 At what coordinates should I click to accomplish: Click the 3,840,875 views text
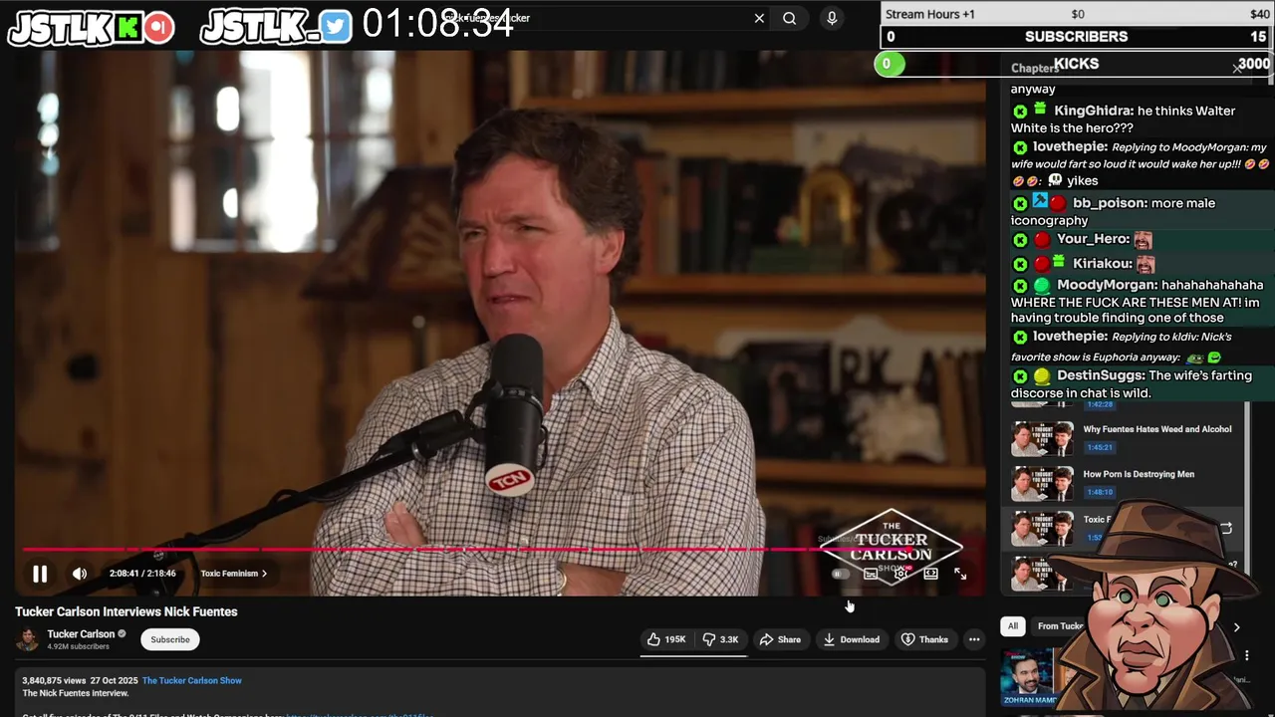click(x=52, y=681)
